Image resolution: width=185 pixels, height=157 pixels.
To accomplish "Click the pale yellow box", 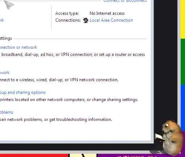I will (x=83, y=155).
